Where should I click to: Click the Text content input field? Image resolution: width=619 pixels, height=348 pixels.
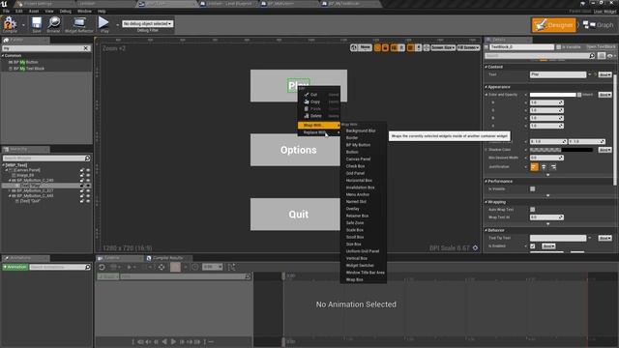coord(558,74)
